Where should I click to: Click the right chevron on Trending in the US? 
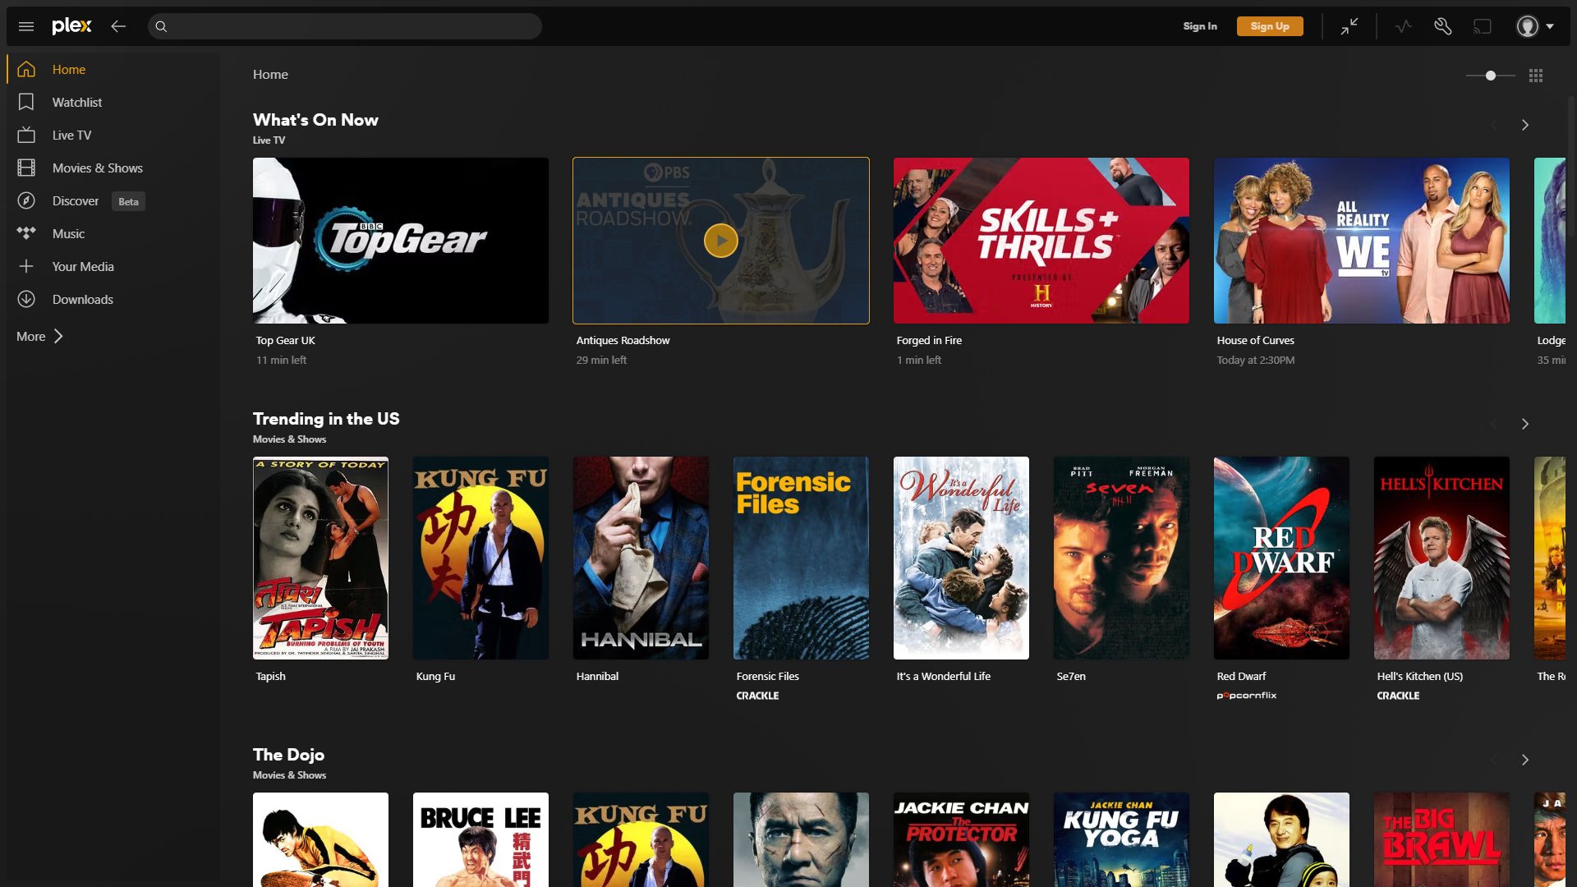(x=1525, y=424)
